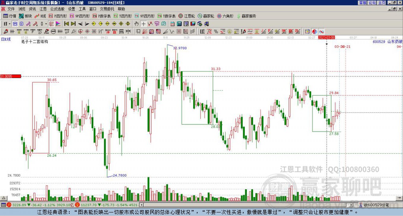Open the calculator icon
This screenshot has width=403, height=216.
(x=179, y=24)
